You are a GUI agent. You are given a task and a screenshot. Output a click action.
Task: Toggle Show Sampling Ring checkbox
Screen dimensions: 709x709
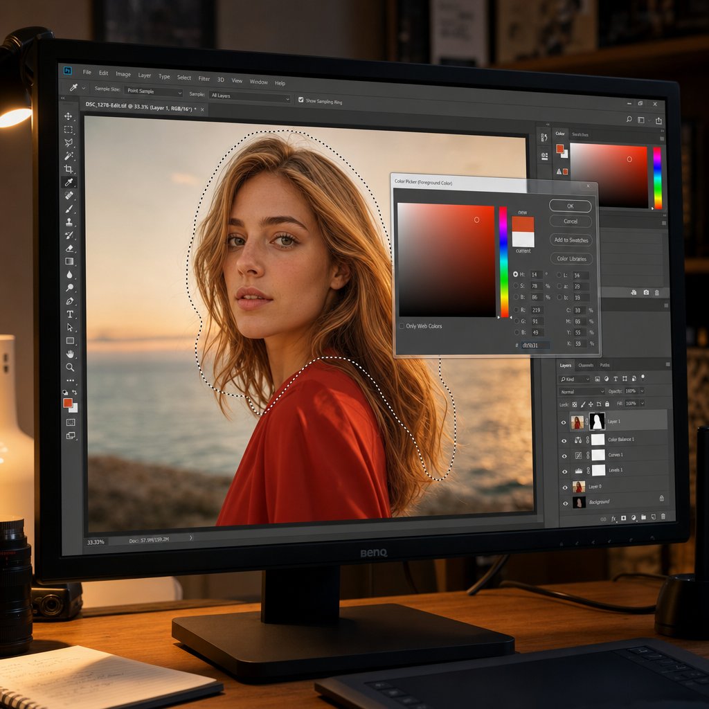point(301,100)
